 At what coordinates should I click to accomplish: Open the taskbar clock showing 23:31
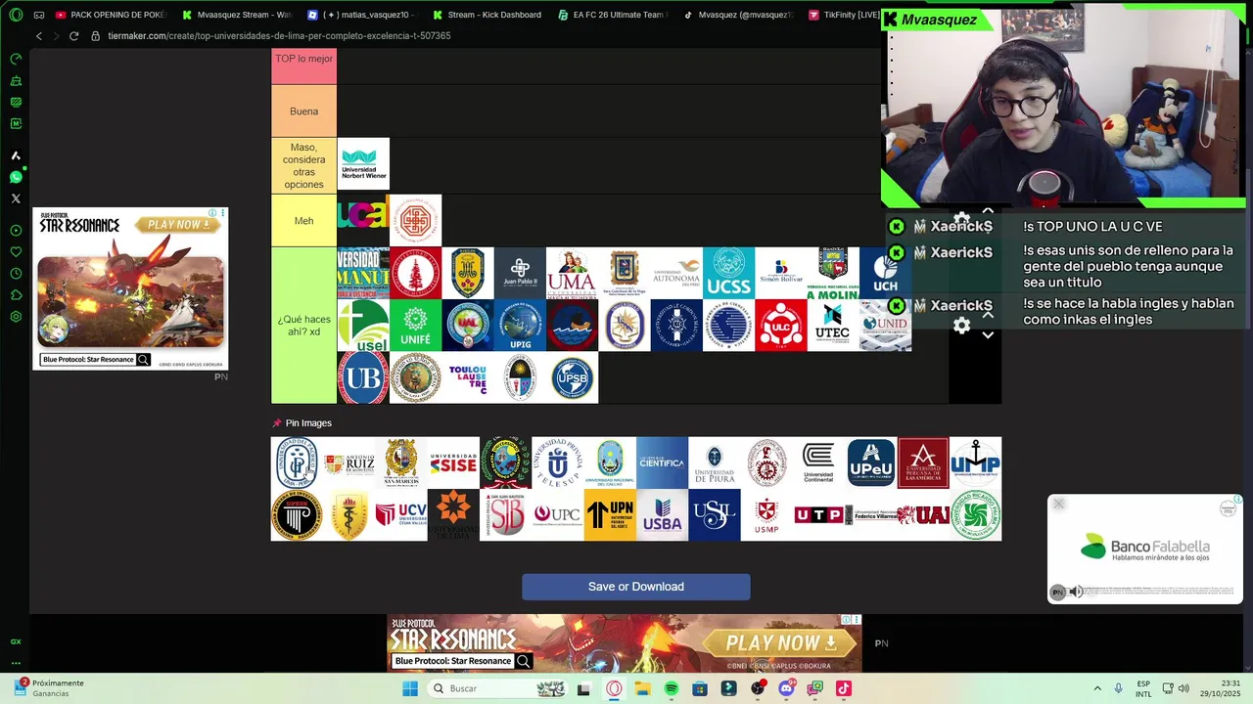coord(1221,688)
